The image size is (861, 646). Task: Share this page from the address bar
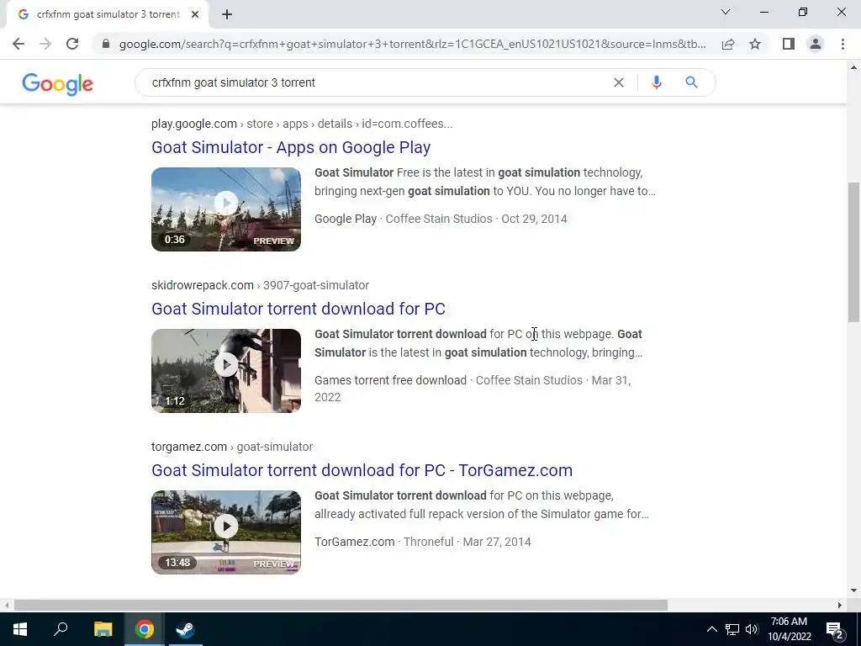click(x=728, y=44)
